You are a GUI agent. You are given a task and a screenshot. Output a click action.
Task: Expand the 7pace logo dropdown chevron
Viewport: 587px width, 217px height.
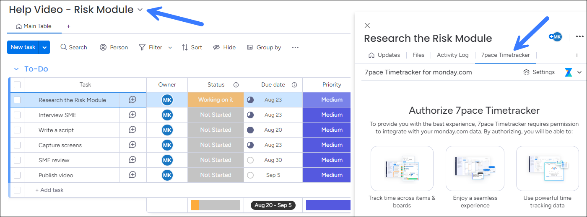[x=579, y=72]
